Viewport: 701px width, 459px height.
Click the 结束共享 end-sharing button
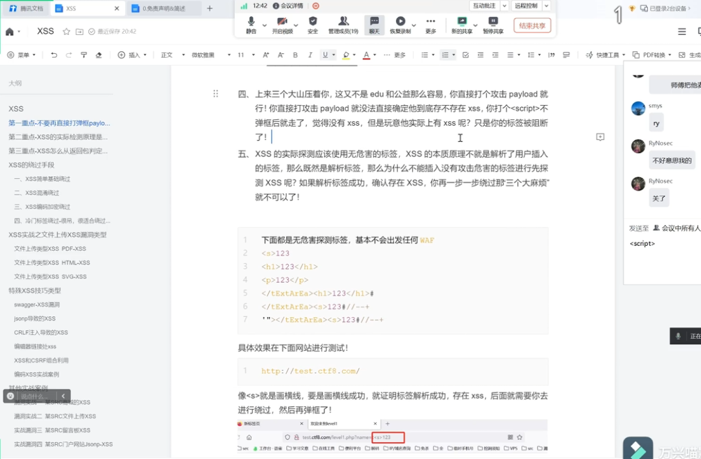click(532, 25)
